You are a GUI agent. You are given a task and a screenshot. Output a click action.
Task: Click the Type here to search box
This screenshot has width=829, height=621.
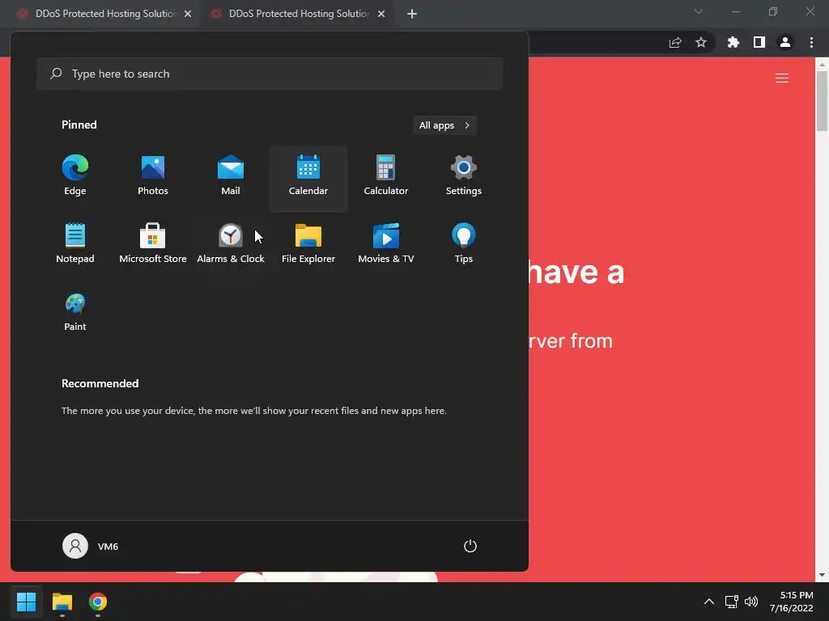(x=270, y=74)
